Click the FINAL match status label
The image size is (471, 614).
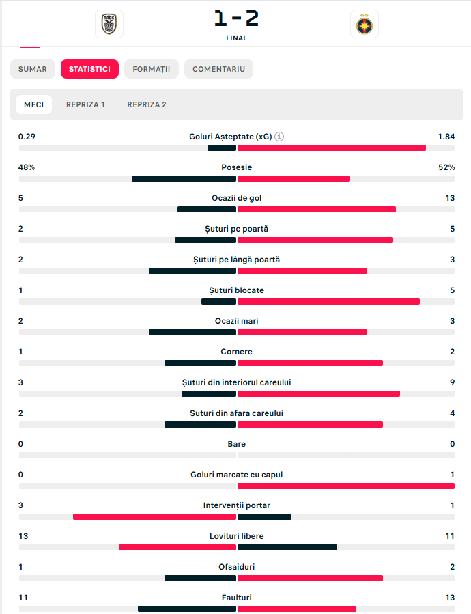coord(236,38)
